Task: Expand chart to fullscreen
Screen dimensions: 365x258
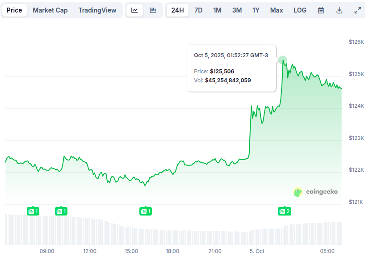Action: tap(357, 10)
